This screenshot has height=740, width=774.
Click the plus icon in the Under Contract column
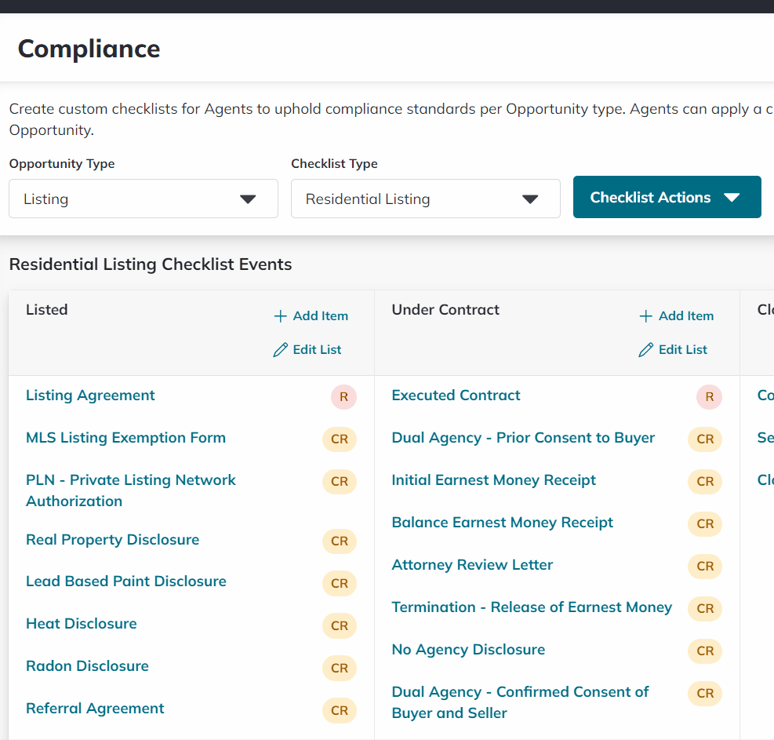click(x=645, y=315)
